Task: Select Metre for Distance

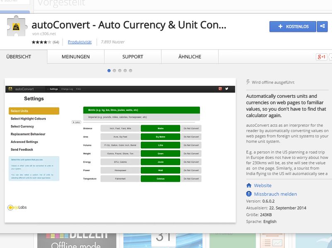Action: (x=160, y=128)
